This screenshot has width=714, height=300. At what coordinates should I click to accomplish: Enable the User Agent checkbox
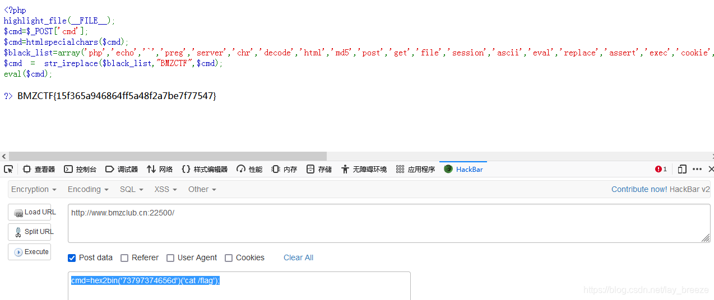[170, 258]
